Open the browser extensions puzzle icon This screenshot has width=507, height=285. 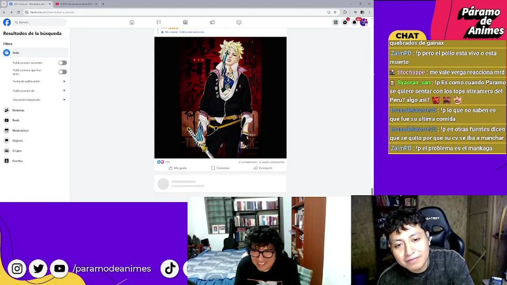pyautogui.click(x=345, y=12)
